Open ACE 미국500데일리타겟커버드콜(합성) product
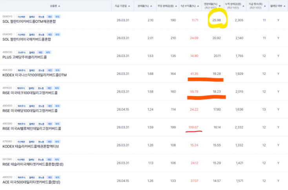Viewport: 288px width, 190px height. pos(31,182)
